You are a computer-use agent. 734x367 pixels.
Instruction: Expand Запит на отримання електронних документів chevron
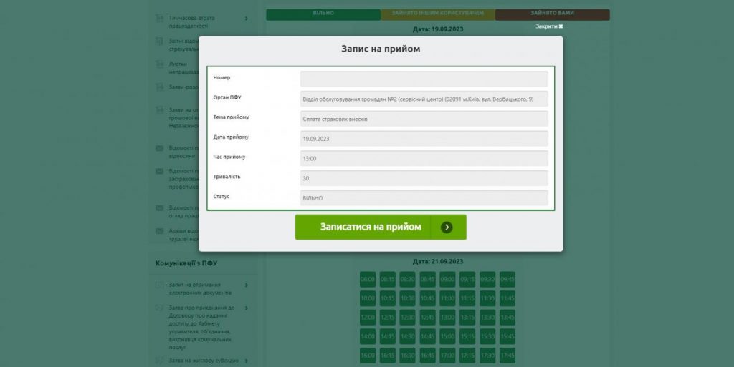tap(246, 285)
